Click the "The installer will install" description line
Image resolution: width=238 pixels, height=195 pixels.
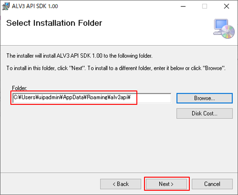pyautogui.click(x=79, y=56)
